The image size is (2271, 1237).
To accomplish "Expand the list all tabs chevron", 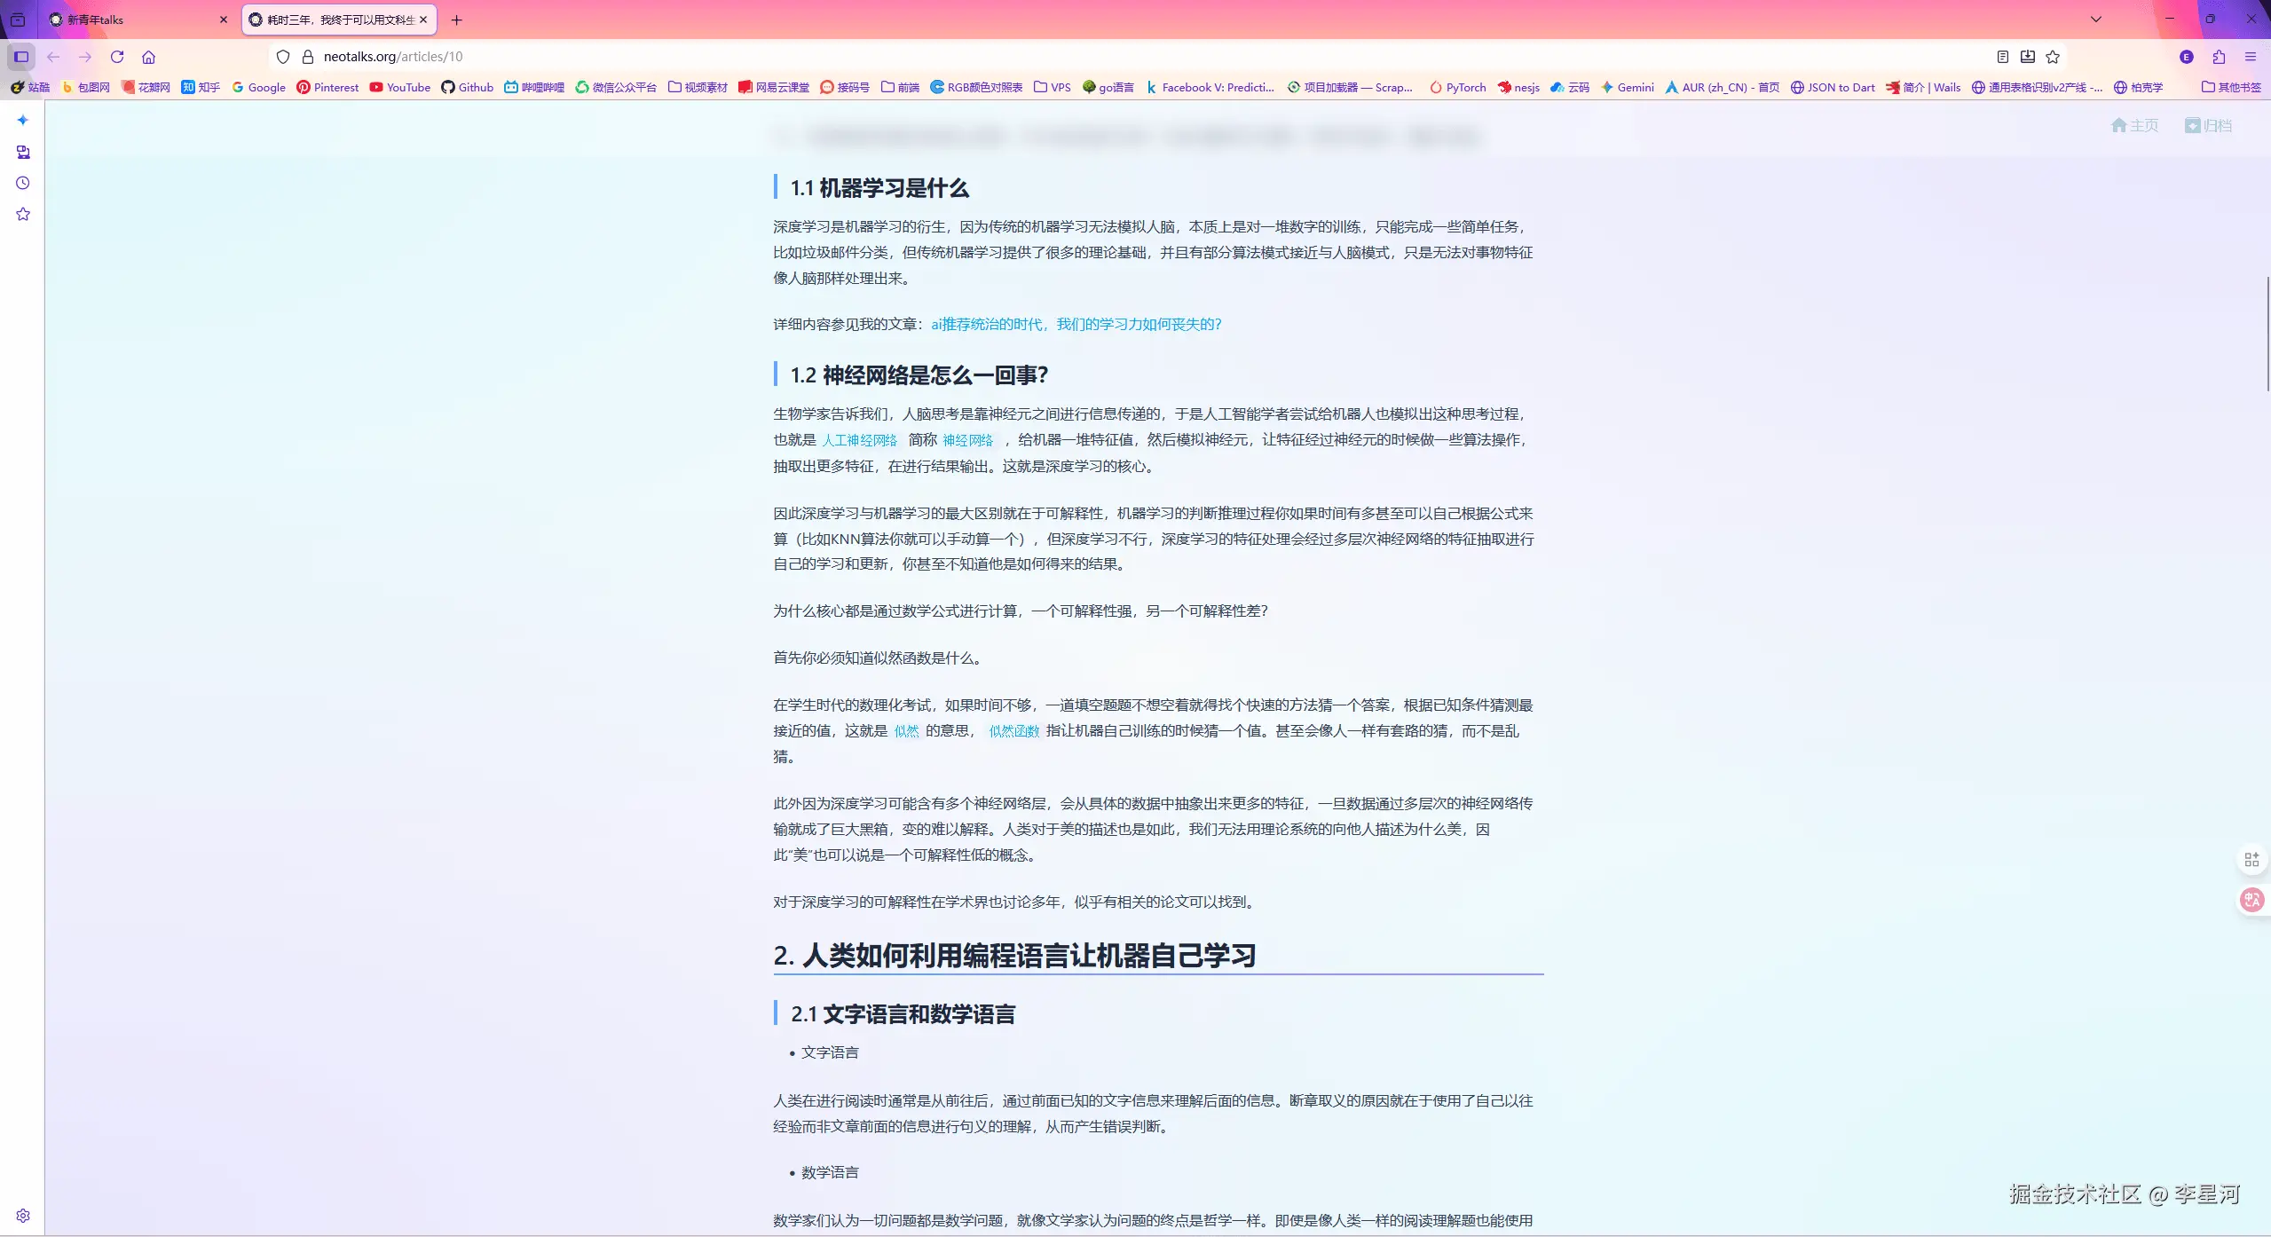I will [2096, 20].
